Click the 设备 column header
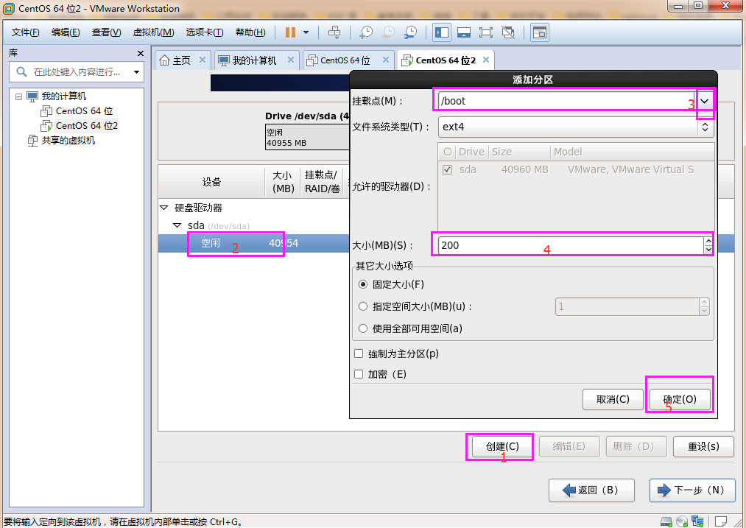 pyautogui.click(x=211, y=182)
